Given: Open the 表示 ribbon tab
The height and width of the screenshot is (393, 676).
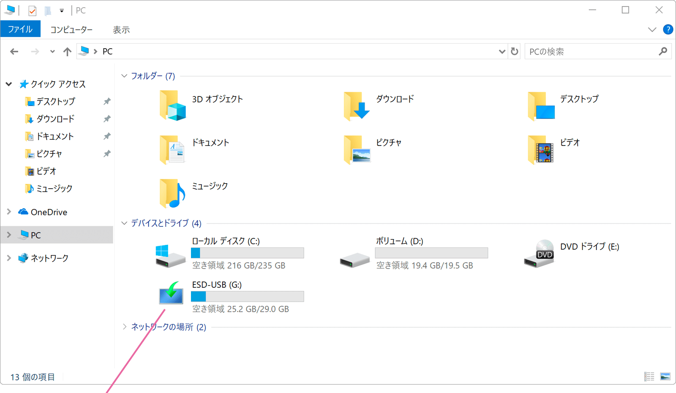Looking at the screenshot, I should pyautogui.click(x=121, y=30).
